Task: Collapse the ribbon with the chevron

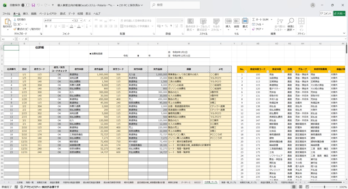Action: pyautogui.click(x=344, y=33)
